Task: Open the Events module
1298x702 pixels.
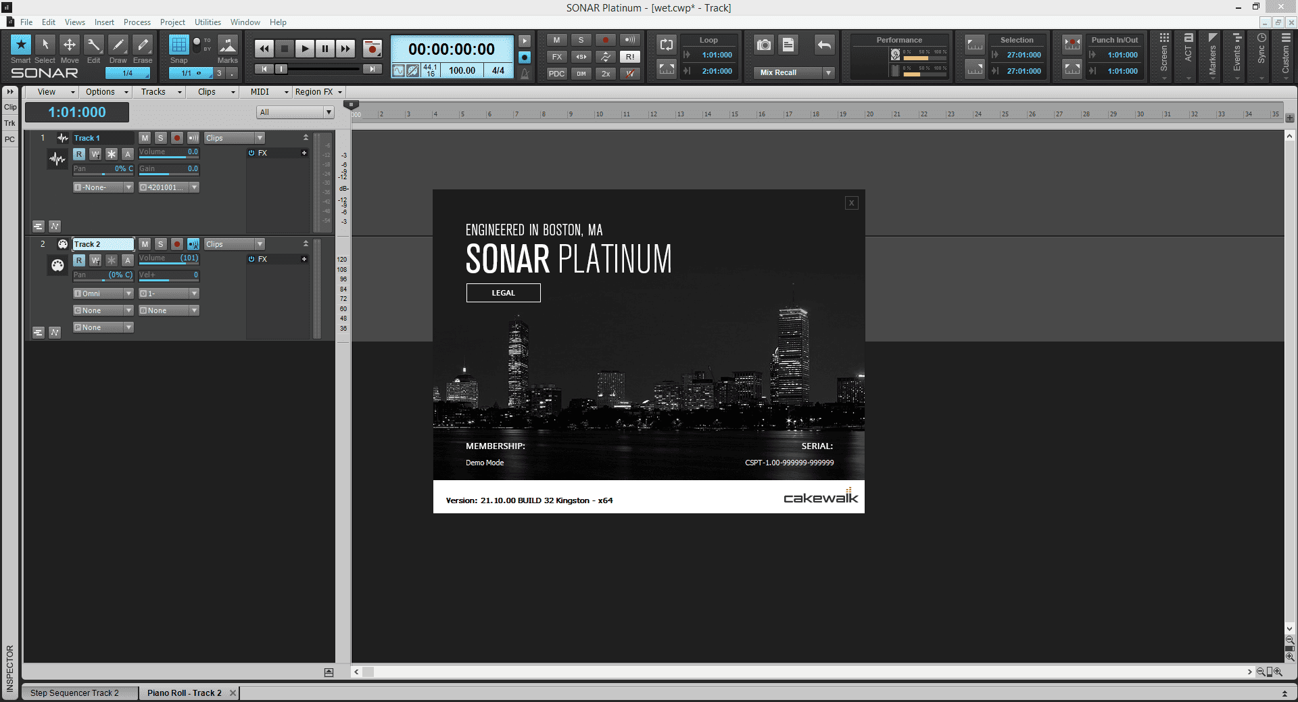Action: (x=1237, y=57)
